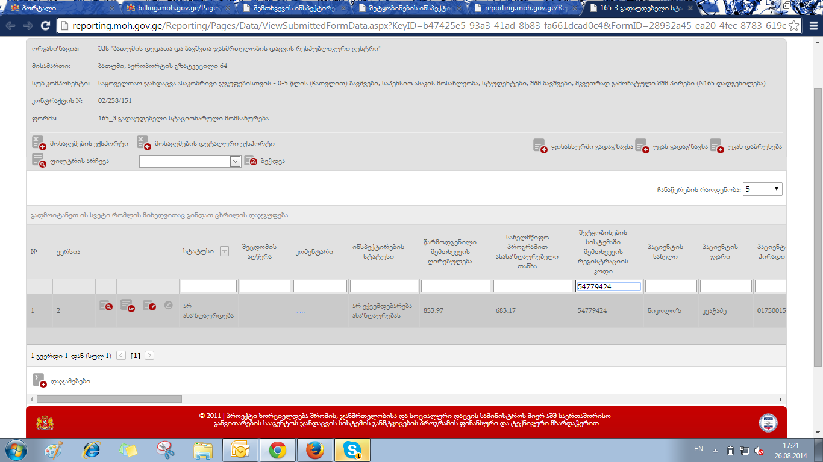Screen dimensions: 823x462
Task: Click the red pencil edit icon in row 1
Action: click(149, 306)
